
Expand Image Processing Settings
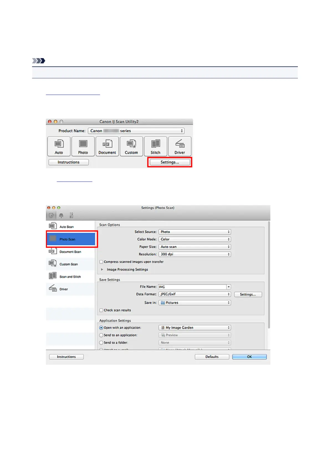pos(102,270)
